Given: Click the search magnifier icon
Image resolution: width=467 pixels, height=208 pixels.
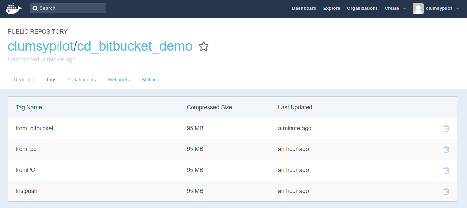Looking at the screenshot, I should click(x=35, y=8).
